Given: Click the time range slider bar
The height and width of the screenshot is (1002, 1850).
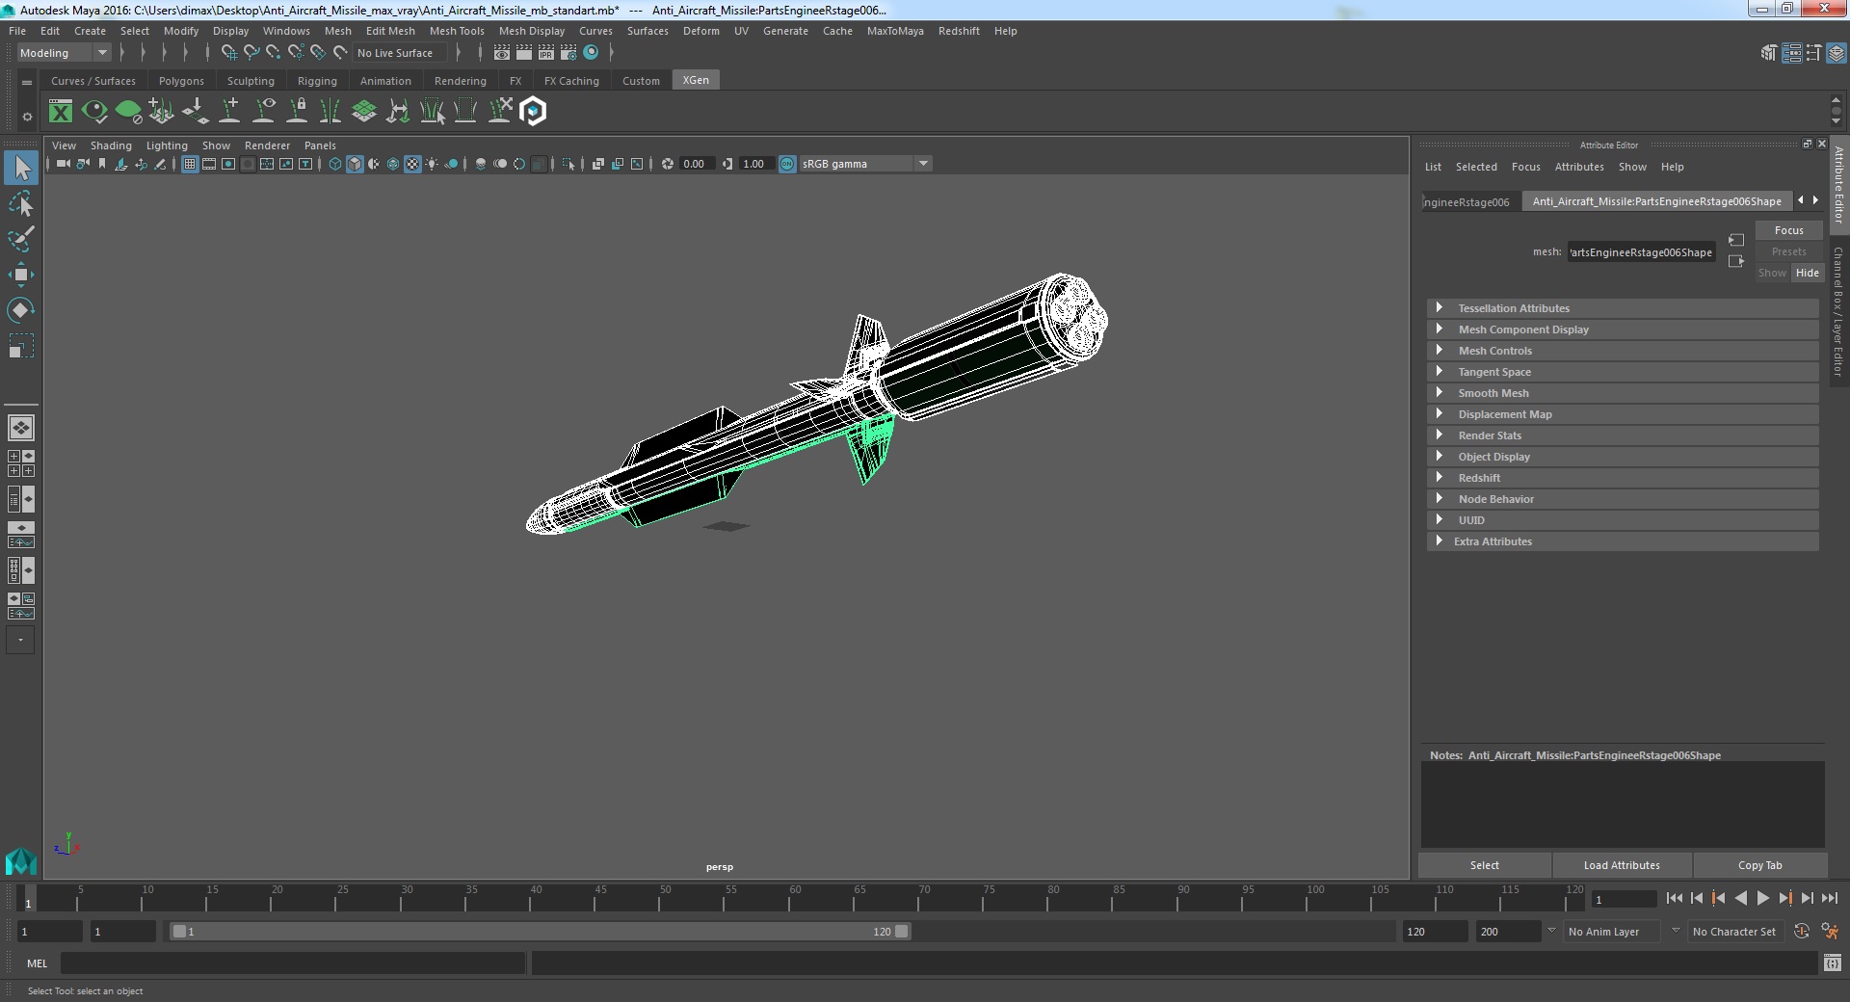Looking at the screenshot, I should 540,932.
